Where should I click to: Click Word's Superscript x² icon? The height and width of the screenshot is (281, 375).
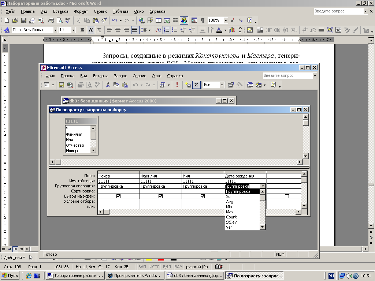233,20
